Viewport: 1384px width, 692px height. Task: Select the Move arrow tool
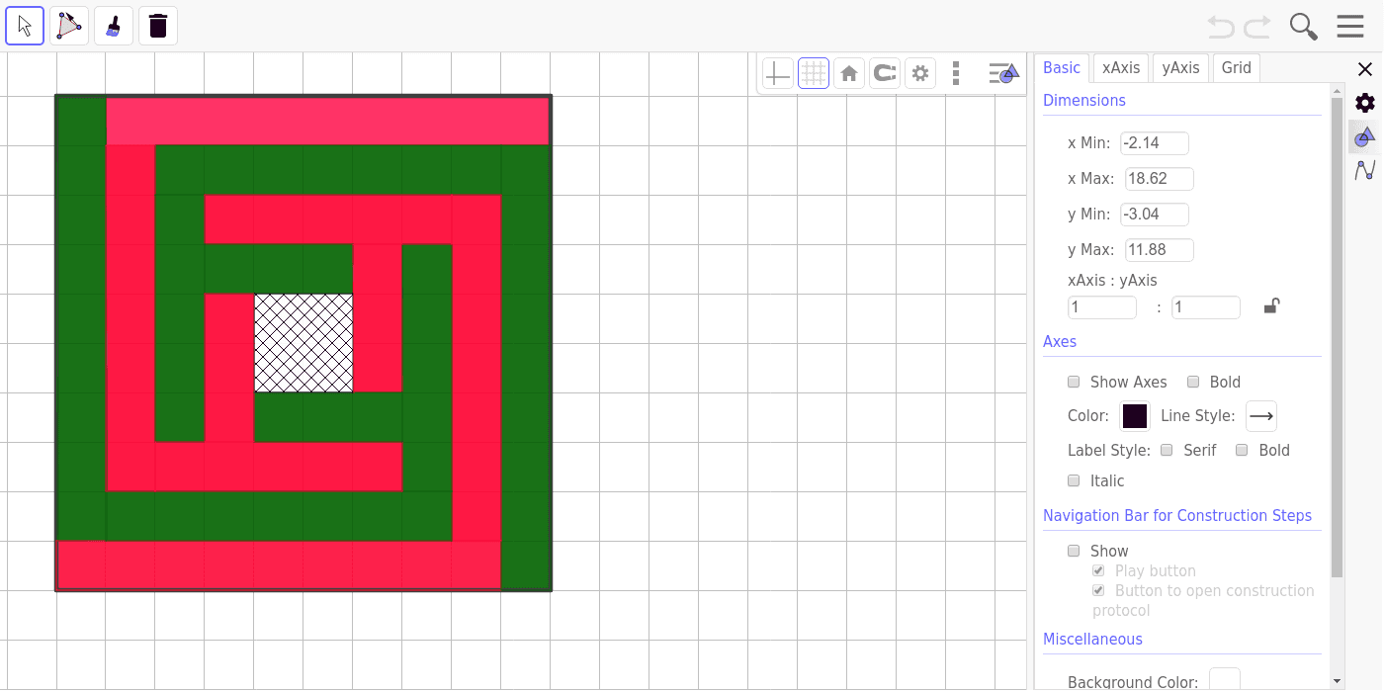click(25, 26)
